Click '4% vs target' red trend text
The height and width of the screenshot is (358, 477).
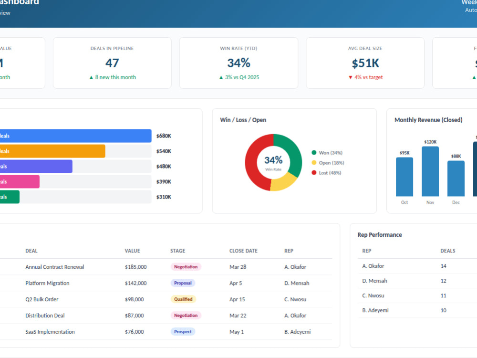[365, 77]
